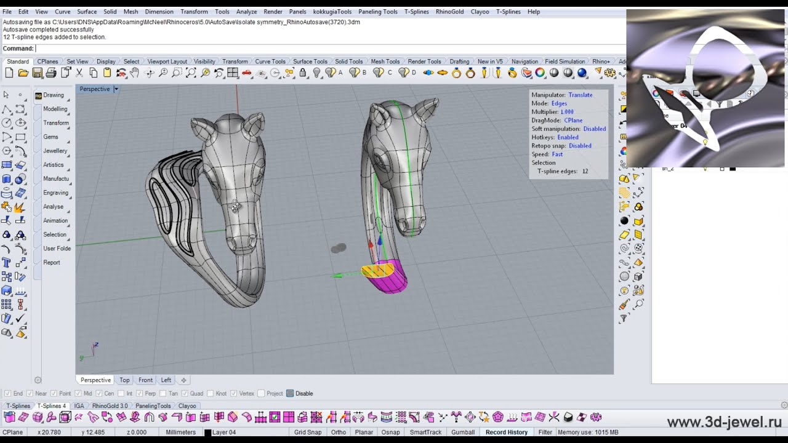This screenshot has width=788, height=443.
Task: Enable the Int osnap checkbox
Action: [121, 393]
